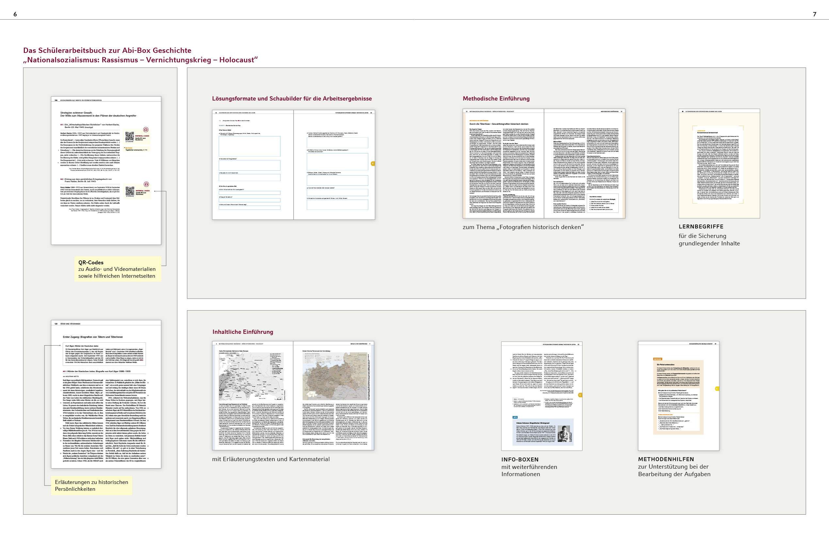Click the yellow margin marker on the Lösungsformate worksheet
829x559 pixels.
coord(373,163)
